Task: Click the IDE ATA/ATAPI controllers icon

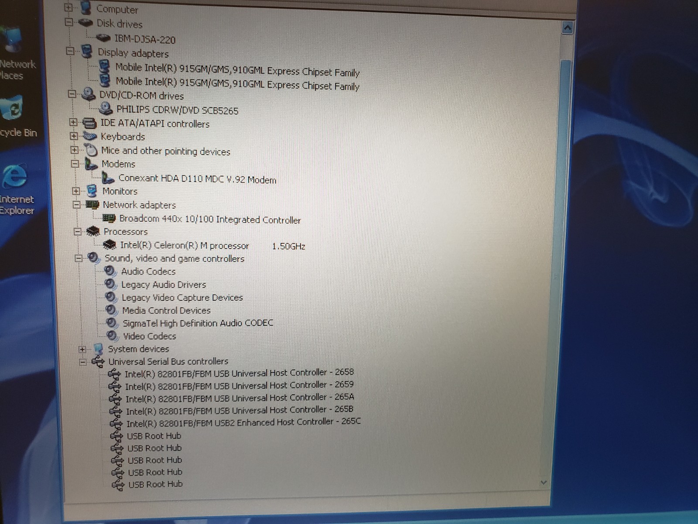Action: click(89, 123)
